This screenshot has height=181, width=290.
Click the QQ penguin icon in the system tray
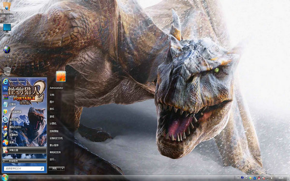pos(259,178)
